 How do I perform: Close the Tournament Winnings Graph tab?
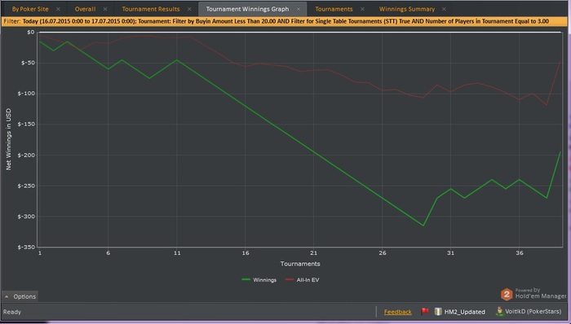299,9
